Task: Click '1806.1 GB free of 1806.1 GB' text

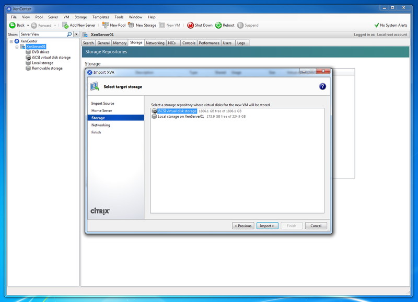Action: click(220, 111)
